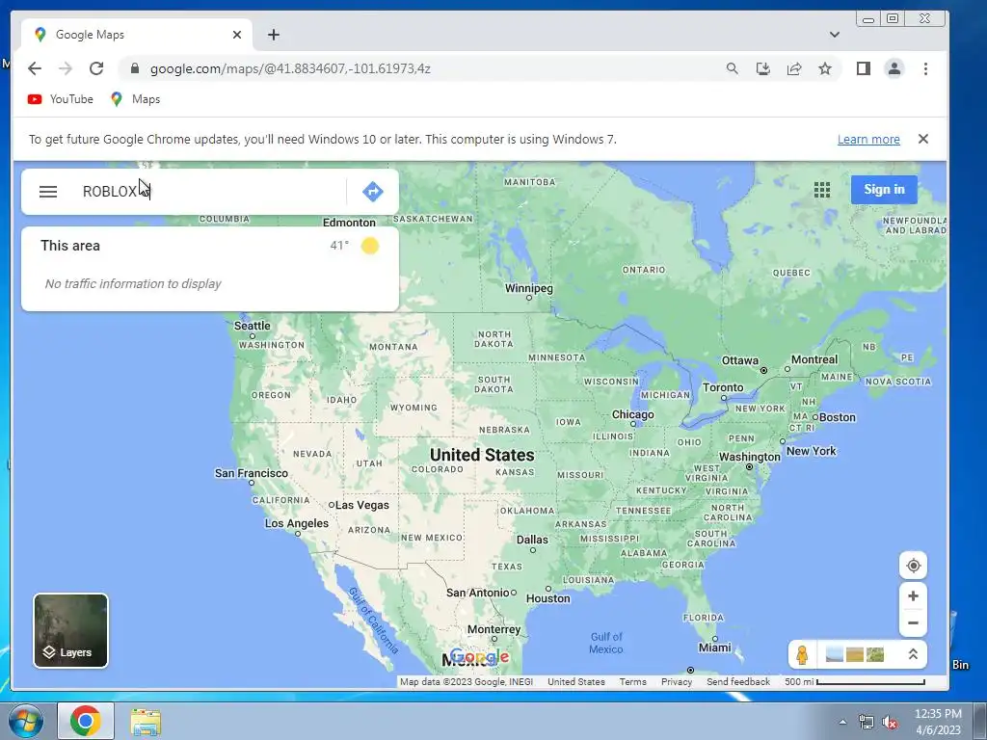Go back in Chrome
The width and height of the screenshot is (987, 740).
click(x=35, y=68)
